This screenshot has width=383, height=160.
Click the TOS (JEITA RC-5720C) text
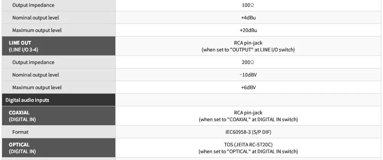pos(248,145)
